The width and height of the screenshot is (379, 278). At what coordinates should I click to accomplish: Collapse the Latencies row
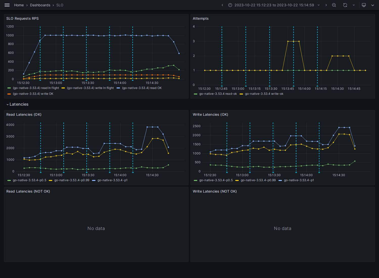(17, 104)
